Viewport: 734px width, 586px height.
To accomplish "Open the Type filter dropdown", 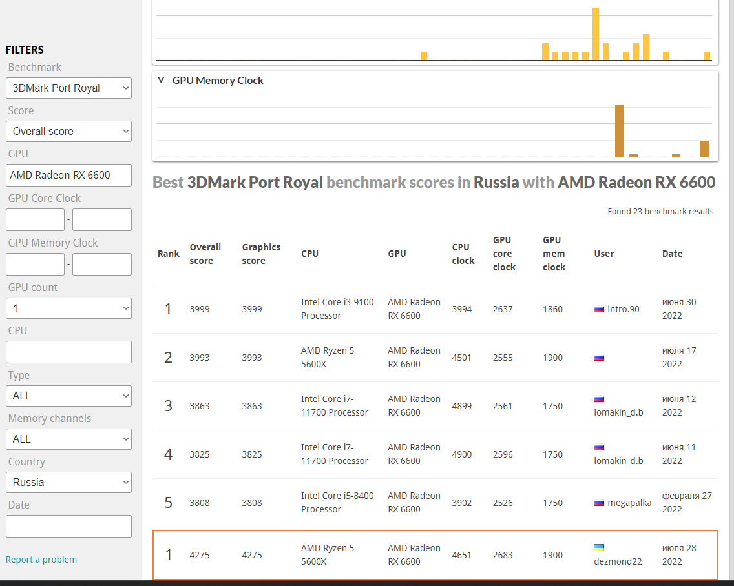I will coord(68,396).
